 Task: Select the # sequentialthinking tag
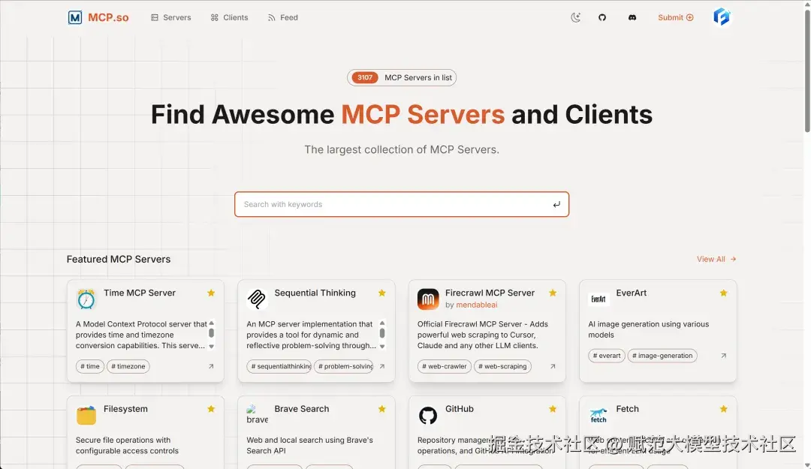(x=279, y=366)
